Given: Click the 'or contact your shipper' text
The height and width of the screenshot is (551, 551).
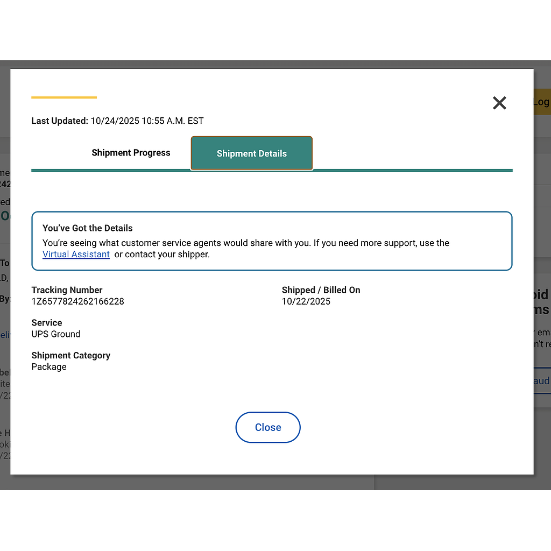Looking at the screenshot, I should (x=162, y=255).
